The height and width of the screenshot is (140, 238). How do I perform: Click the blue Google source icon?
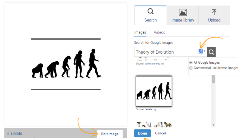coord(201,51)
